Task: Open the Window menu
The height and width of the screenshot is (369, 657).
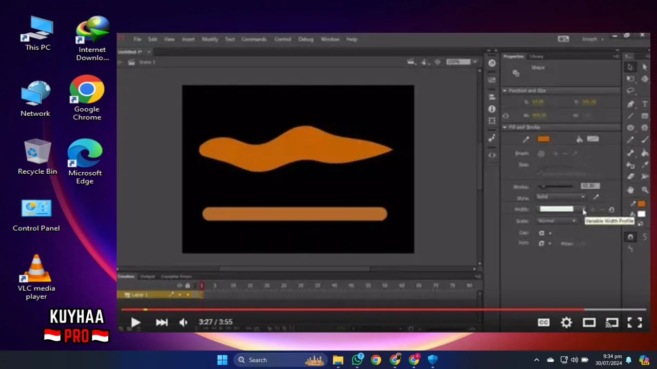Action: [x=330, y=39]
